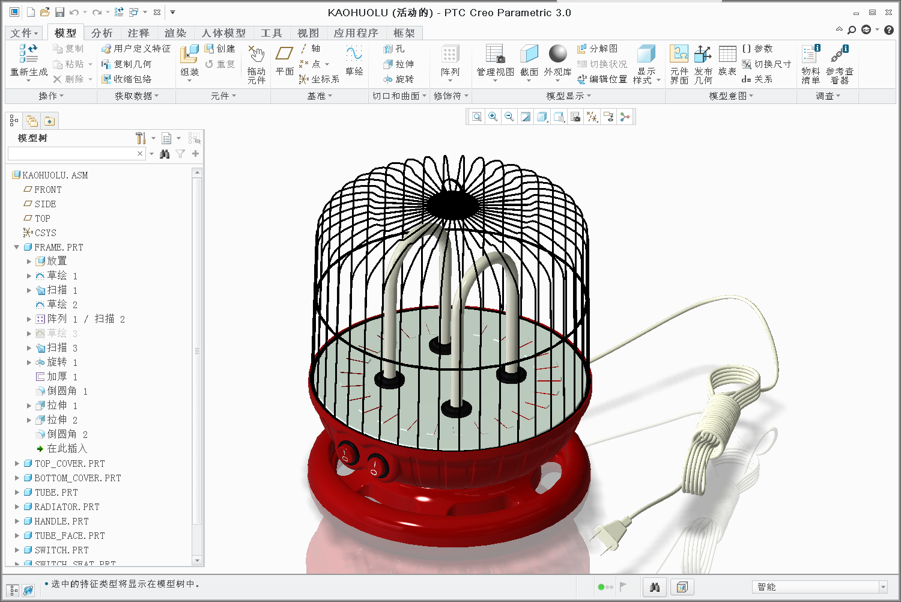Toggle the 分解图 exploded view

597,49
